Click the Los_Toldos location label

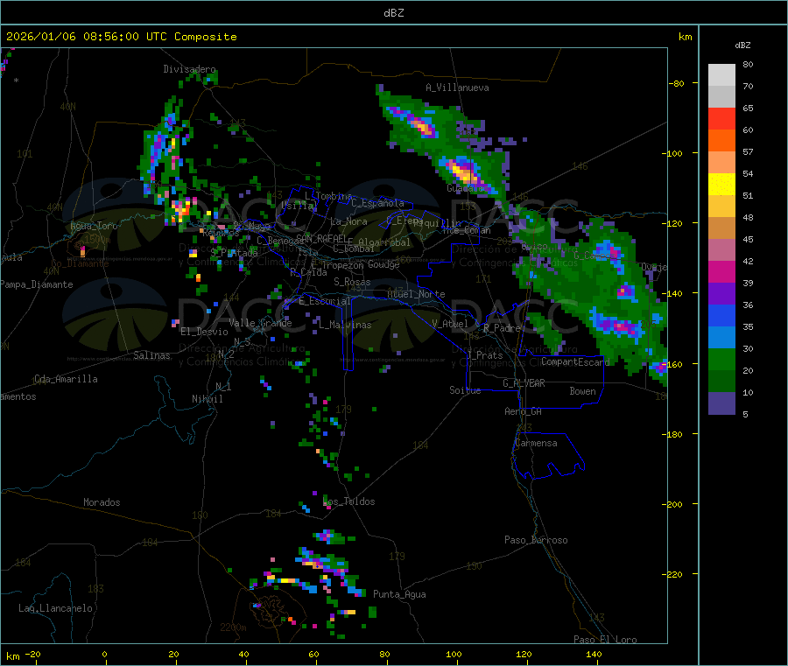click(x=348, y=501)
